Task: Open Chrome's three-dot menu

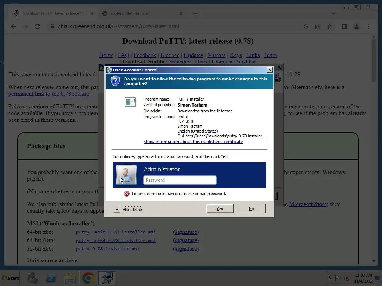Action: [x=369, y=26]
